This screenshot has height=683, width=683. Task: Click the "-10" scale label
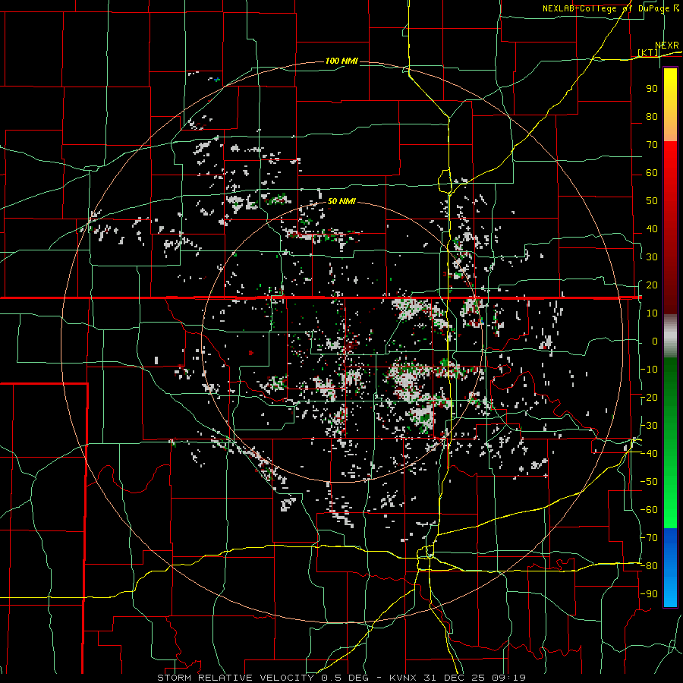click(x=649, y=370)
